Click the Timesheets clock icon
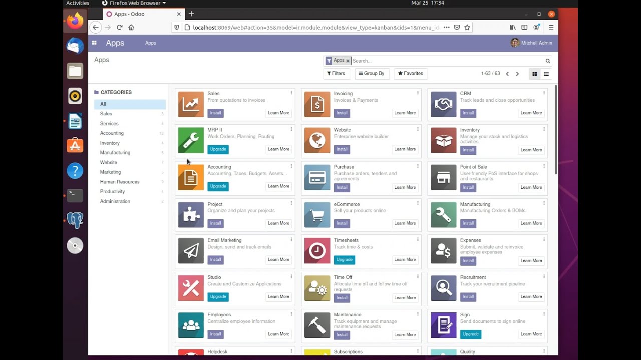The image size is (641, 360). [317, 251]
